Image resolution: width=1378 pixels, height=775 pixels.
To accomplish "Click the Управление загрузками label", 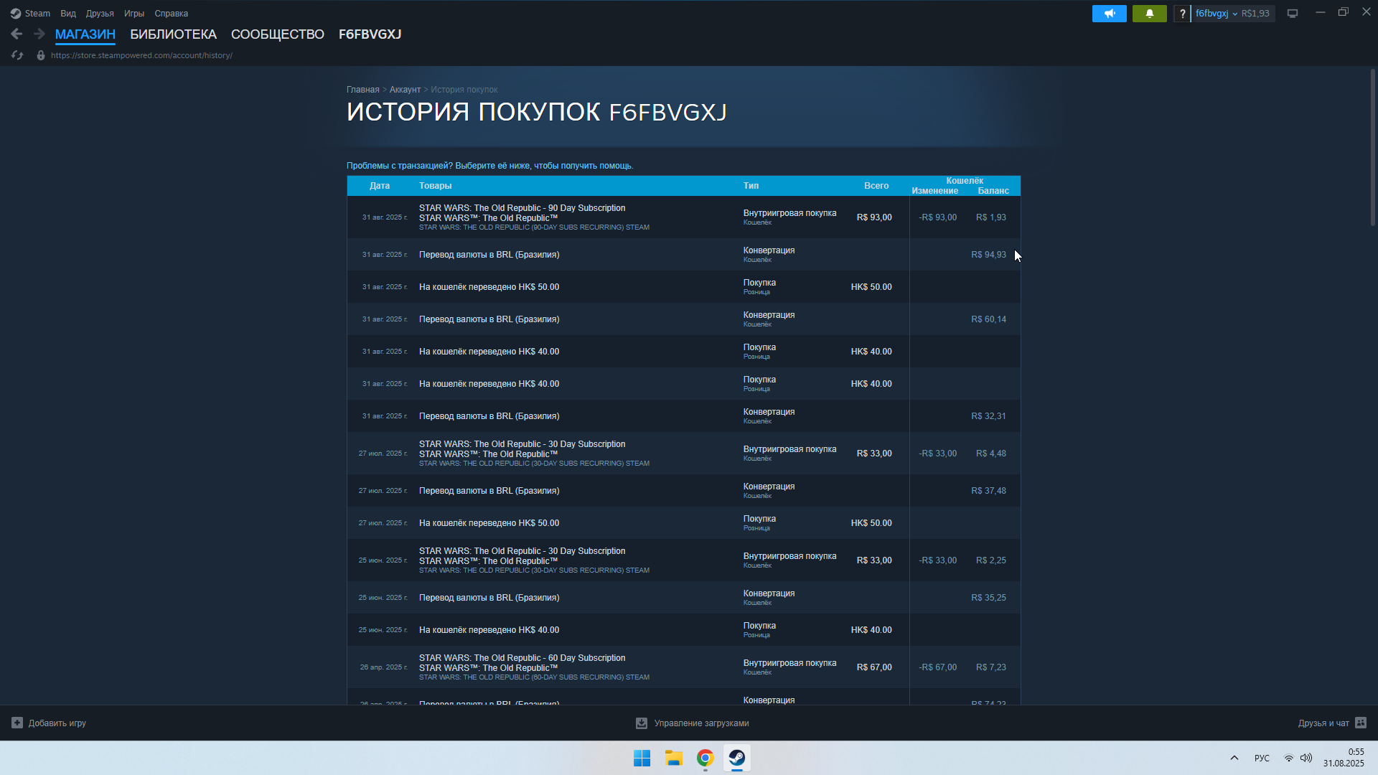I will (701, 723).
